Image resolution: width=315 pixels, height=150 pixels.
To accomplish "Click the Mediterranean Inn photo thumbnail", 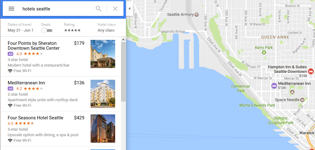I will pyautogui.click(x=103, y=94).
